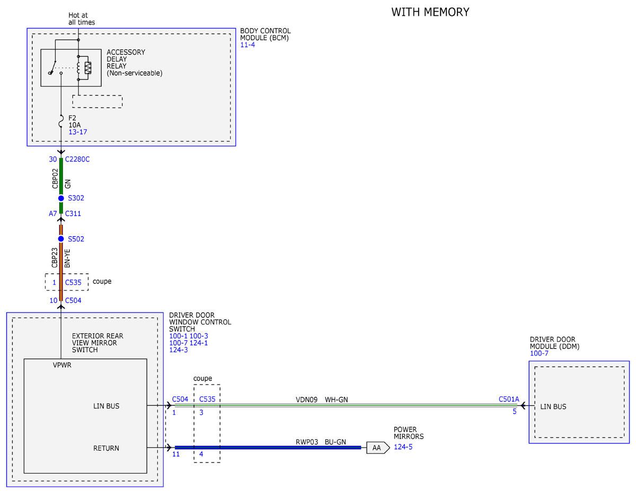Click pin number 30 at connector C2280C

[x=54, y=159]
